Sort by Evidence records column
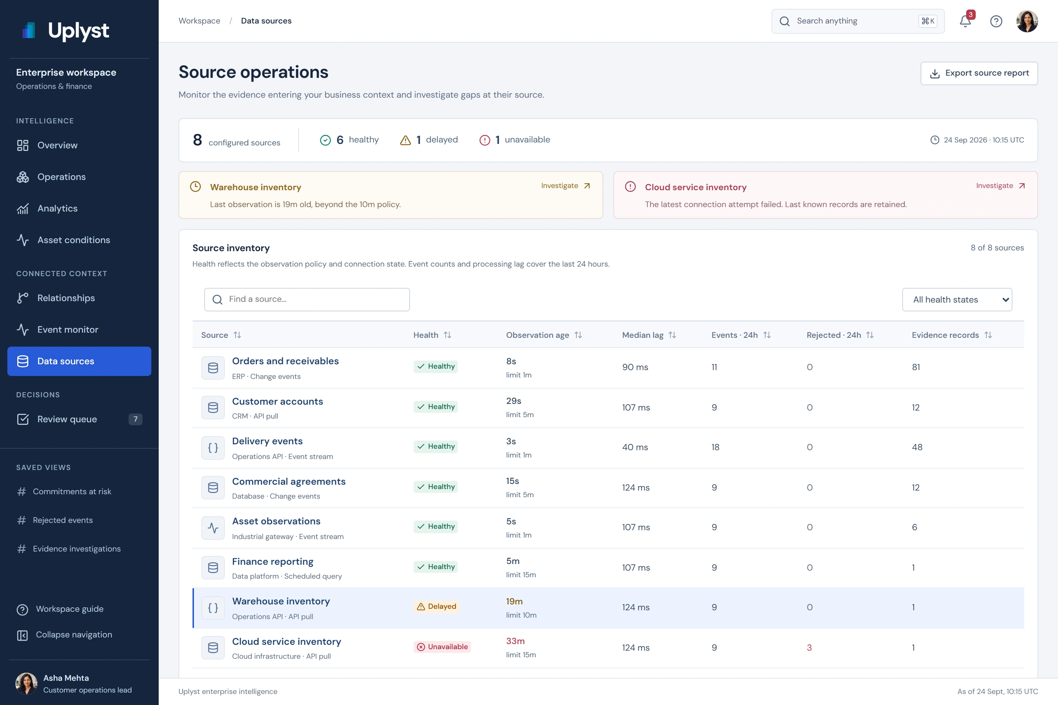 951,335
